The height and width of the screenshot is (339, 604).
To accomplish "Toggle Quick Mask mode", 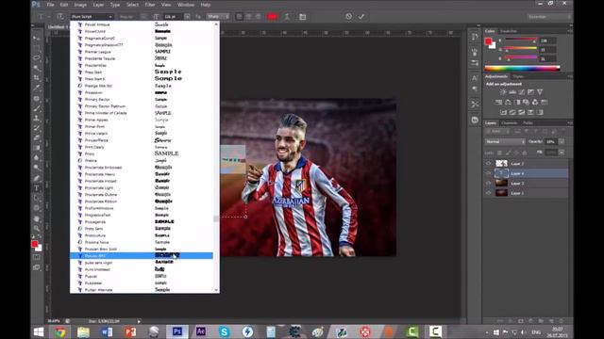I will click(x=37, y=257).
